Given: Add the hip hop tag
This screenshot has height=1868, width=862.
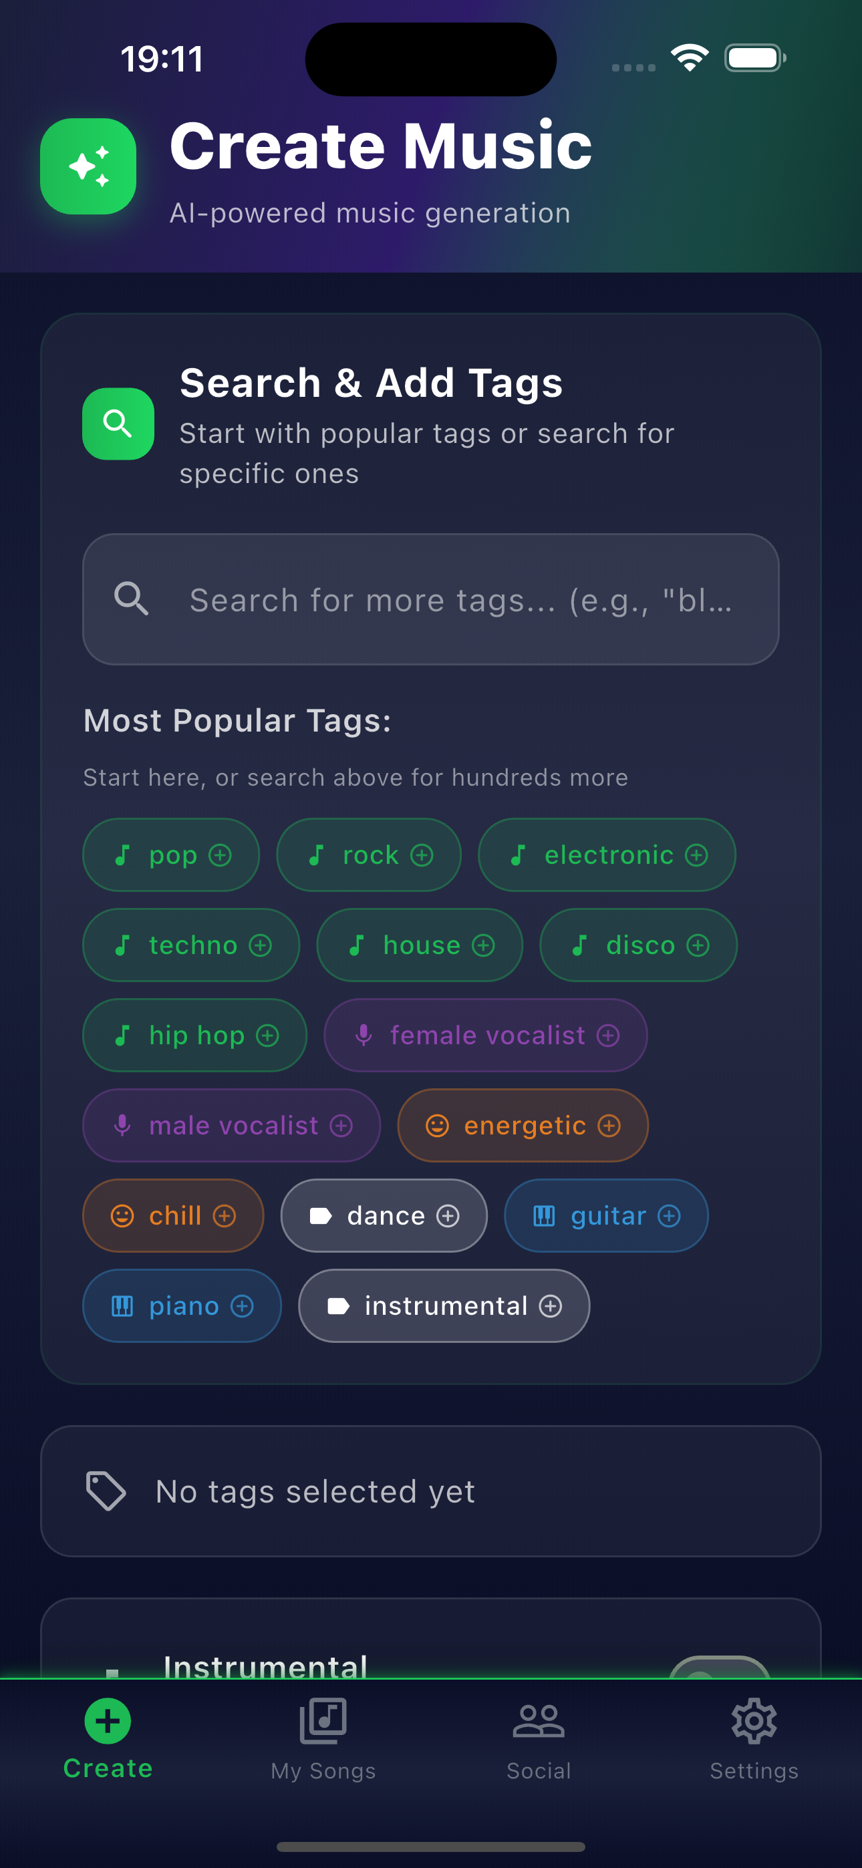Looking at the screenshot, I should click(x=194, y=1035).
